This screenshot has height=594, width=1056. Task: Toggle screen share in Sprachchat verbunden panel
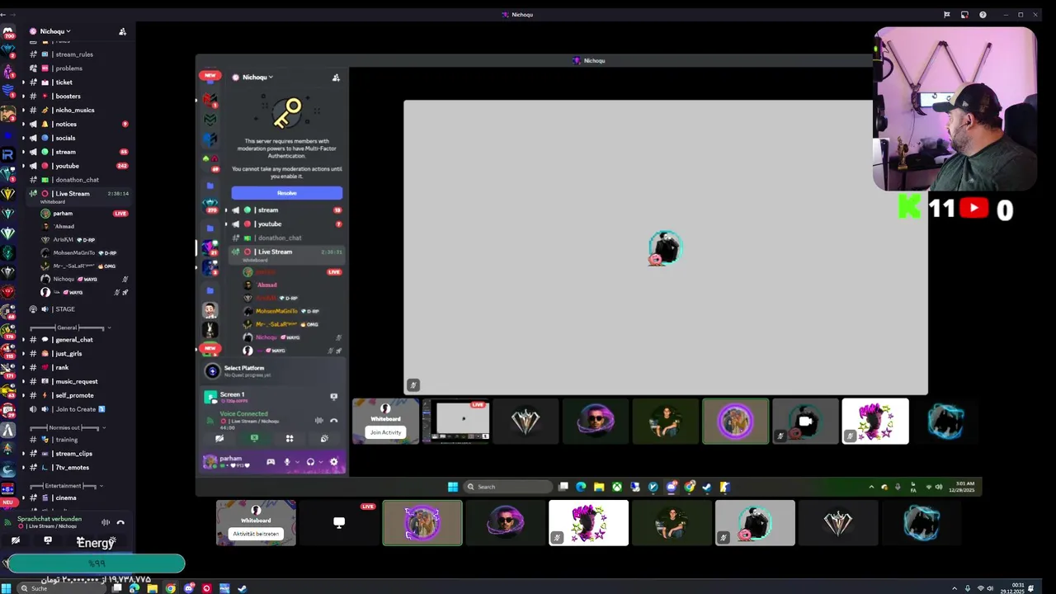(x=48, y=540)
